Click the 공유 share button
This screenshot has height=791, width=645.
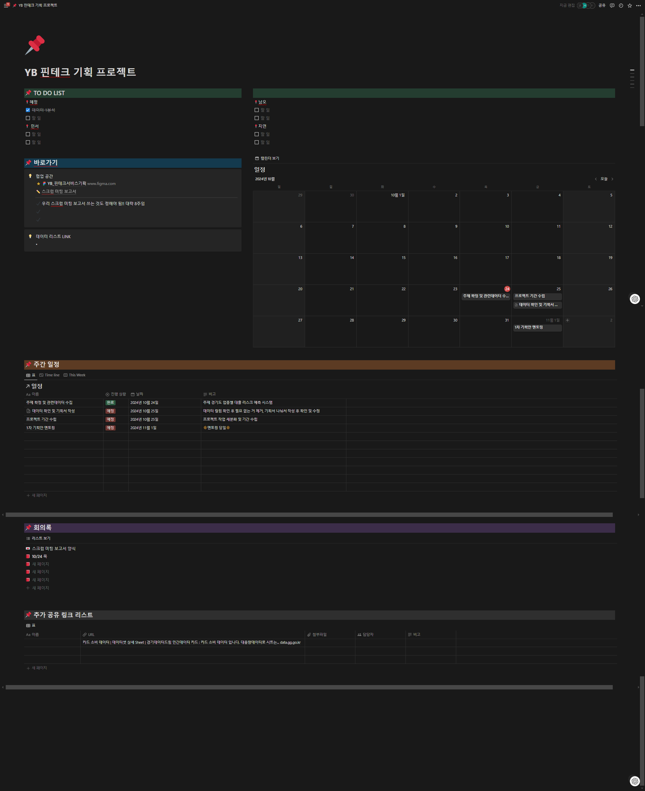pos(602,6)
